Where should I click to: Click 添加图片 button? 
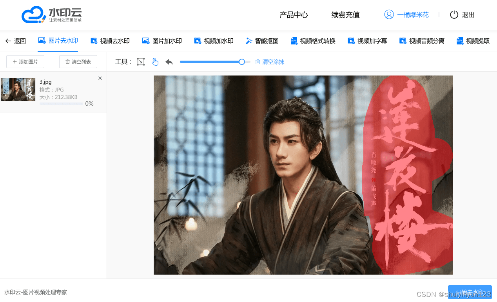25,62
